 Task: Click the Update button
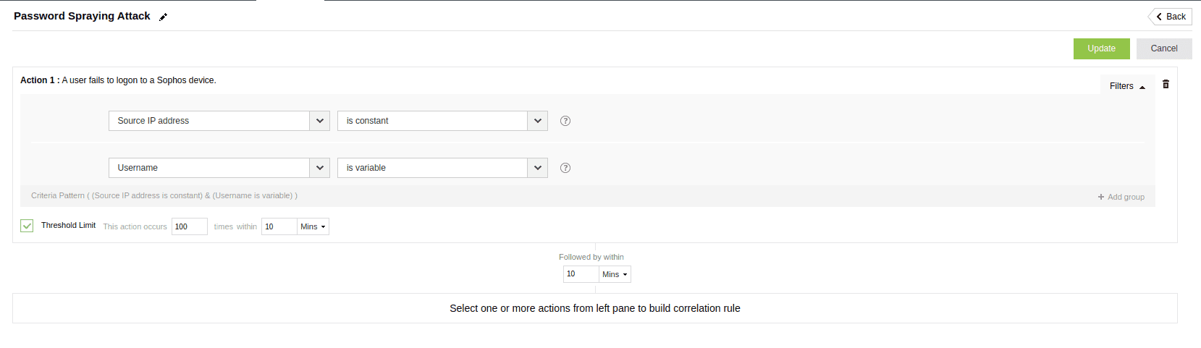[x=1101, y=48]
